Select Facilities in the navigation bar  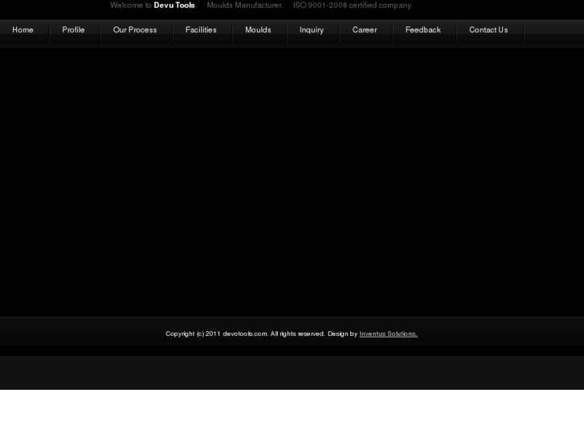click(x=201, y=30)
